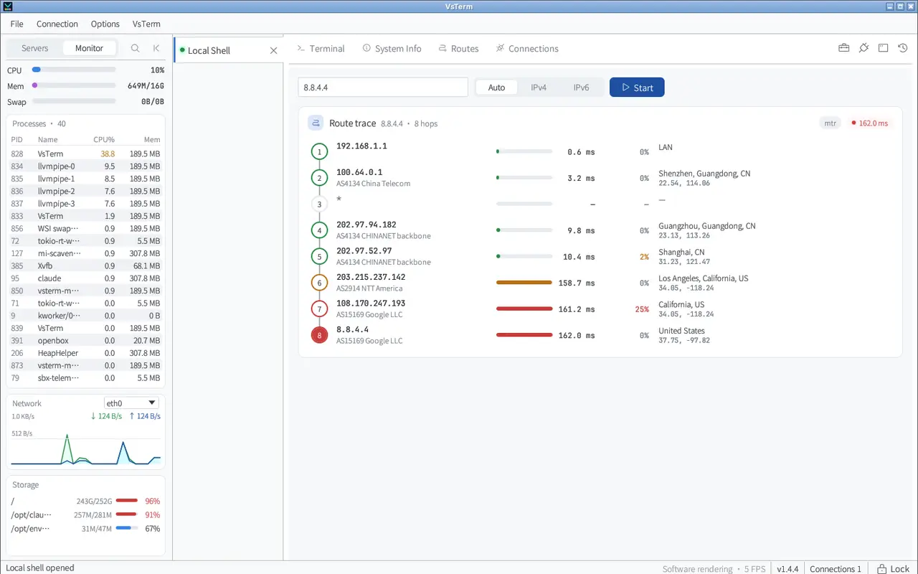Switch to the System Info tab

(x=392, y=48)
